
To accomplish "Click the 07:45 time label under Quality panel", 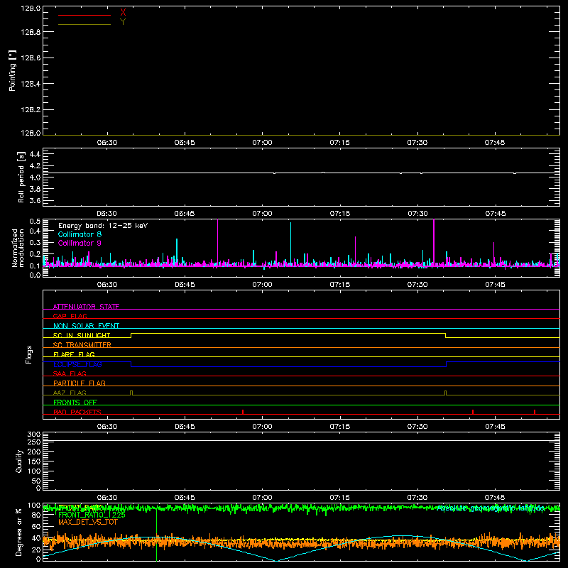I will coord(495,498).
